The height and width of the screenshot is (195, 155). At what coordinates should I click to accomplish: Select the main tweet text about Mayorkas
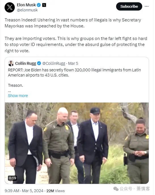pos(76,35)
